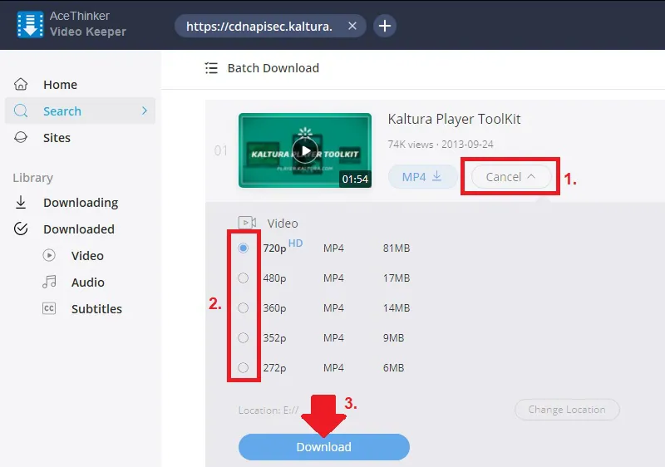Click the Batch Download list icon
The height and width of the screenshot is (467, 665).
(211, 68)
